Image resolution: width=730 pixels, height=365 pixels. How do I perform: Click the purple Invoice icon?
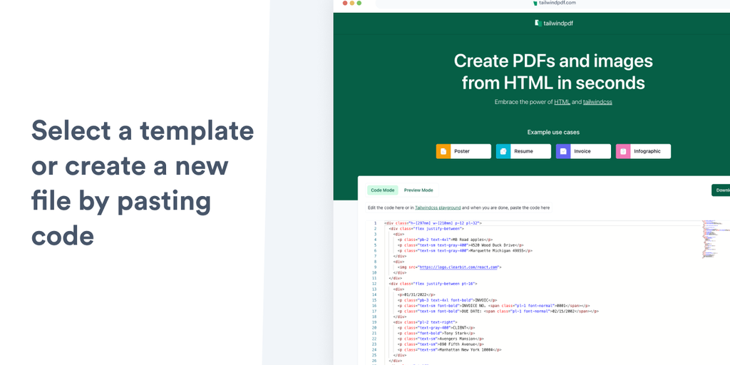(x=563, y=151)
